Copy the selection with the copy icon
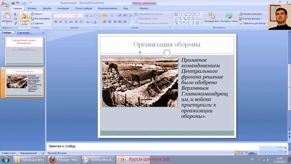 point(15,19)
